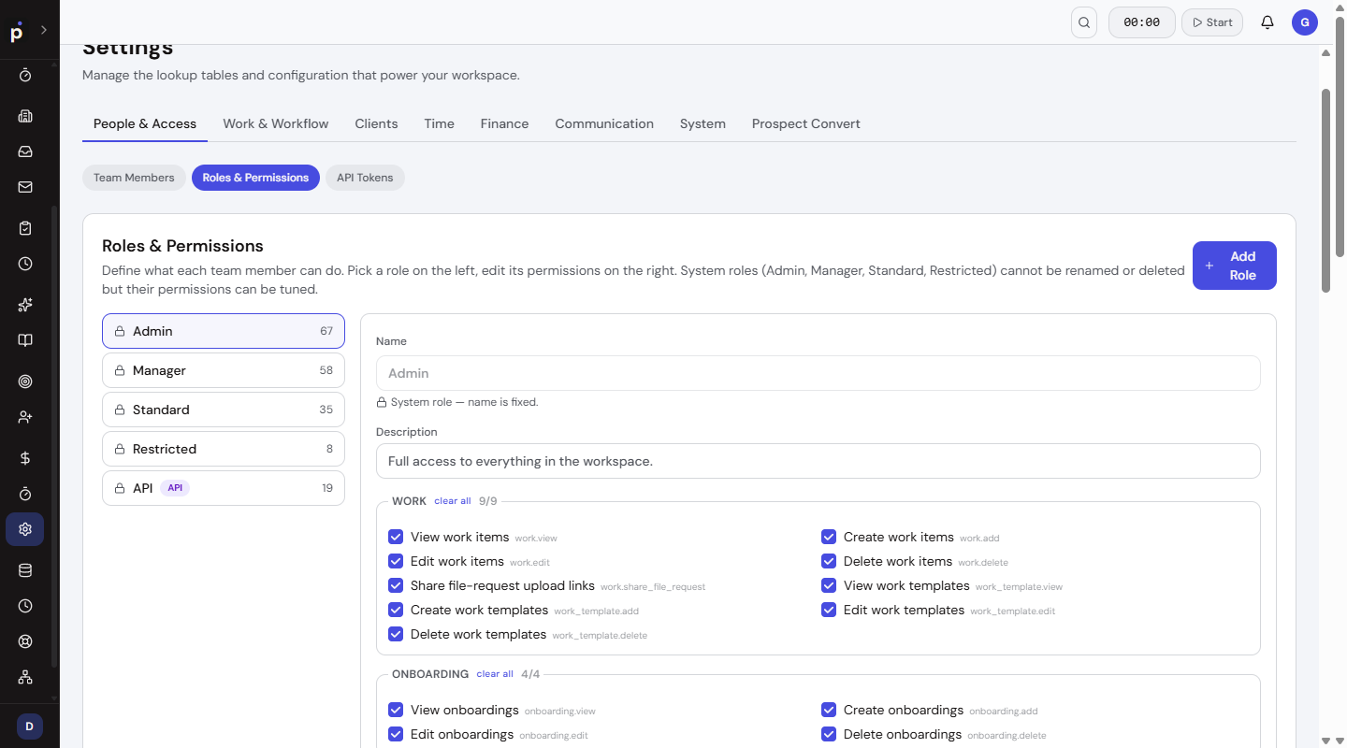Screen dimensions: 1347x748
Task: Click the stopwatch icon below the dollar icon
Action: [x=25, y=494]
